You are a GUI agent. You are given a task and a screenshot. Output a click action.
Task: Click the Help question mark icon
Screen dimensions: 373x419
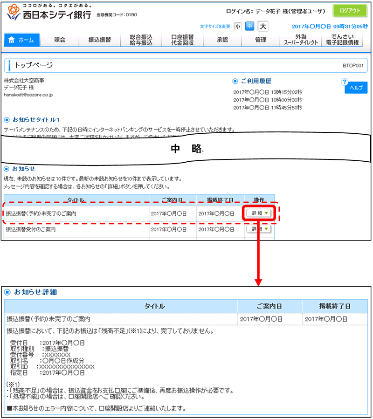tap(345, 82)
